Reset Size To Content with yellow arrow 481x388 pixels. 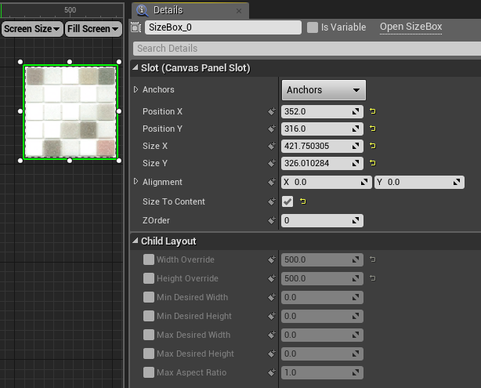(302, 201)
